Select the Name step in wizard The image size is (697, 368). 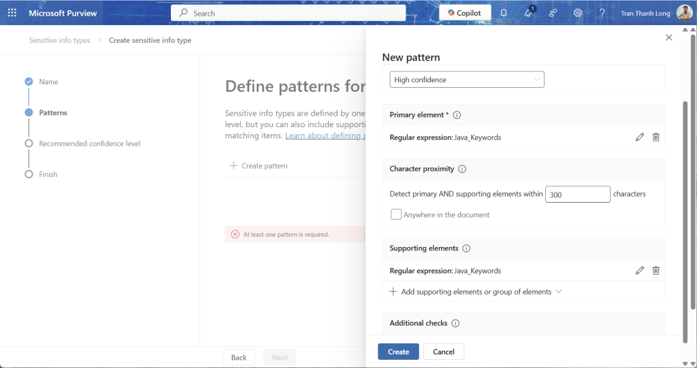pyautogui.click(x=48, y=82)
